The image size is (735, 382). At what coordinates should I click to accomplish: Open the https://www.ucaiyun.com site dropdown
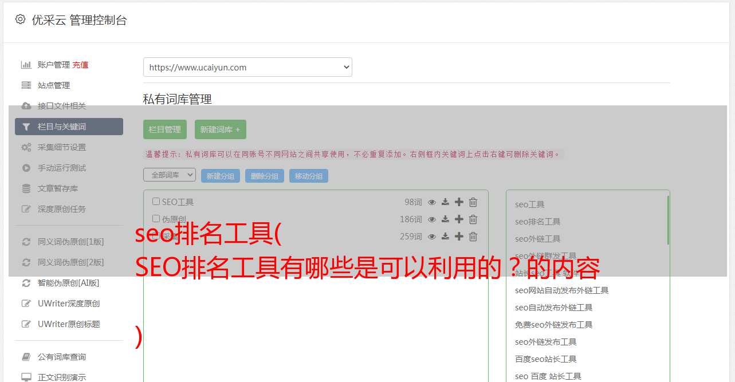pyautogui.click(x=247, y=67)
